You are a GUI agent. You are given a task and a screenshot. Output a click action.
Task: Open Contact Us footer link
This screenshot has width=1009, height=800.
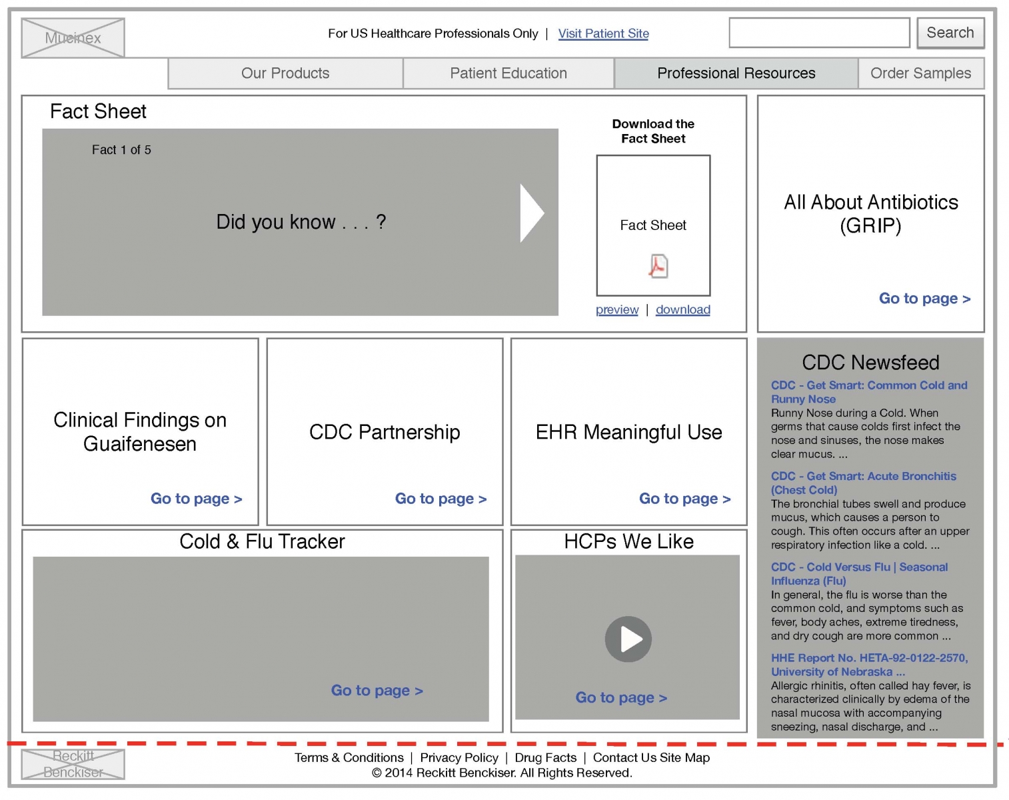point(624,757)
